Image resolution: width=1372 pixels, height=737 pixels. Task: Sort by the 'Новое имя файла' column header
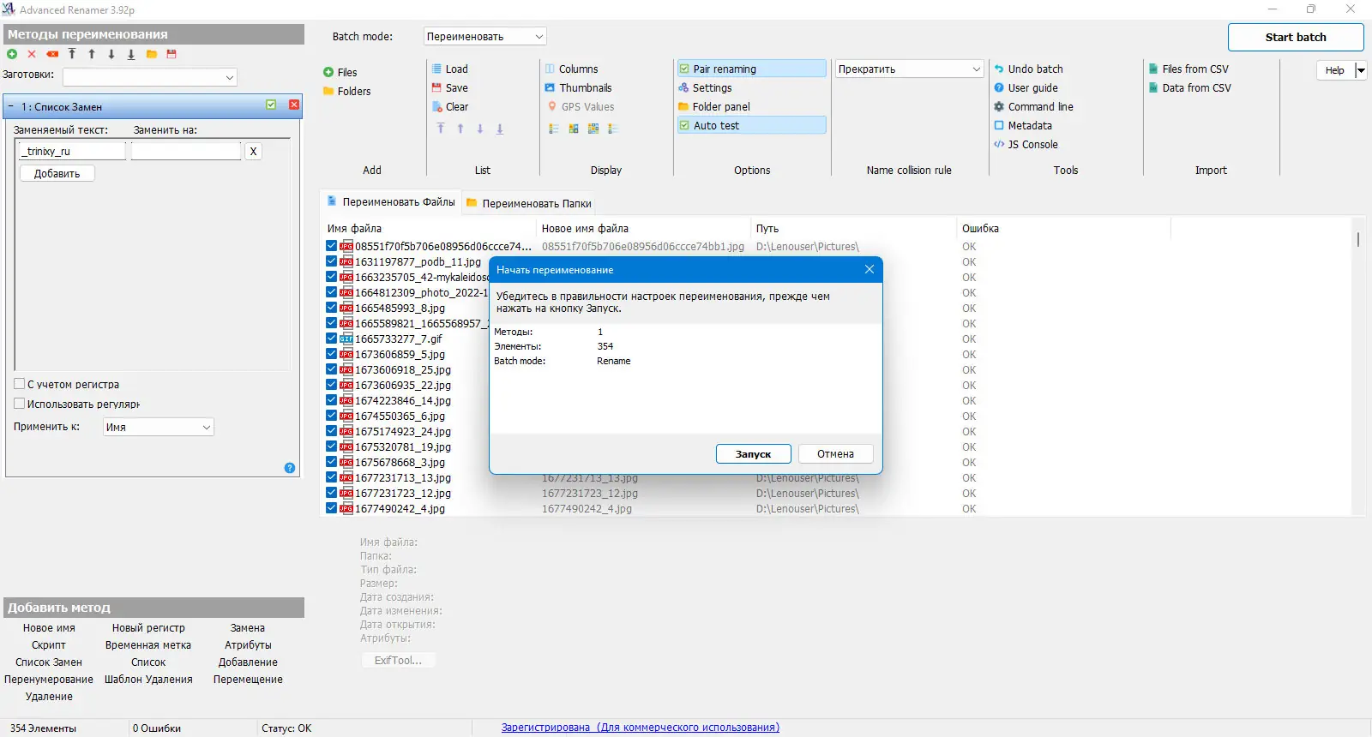coord(644,229)
